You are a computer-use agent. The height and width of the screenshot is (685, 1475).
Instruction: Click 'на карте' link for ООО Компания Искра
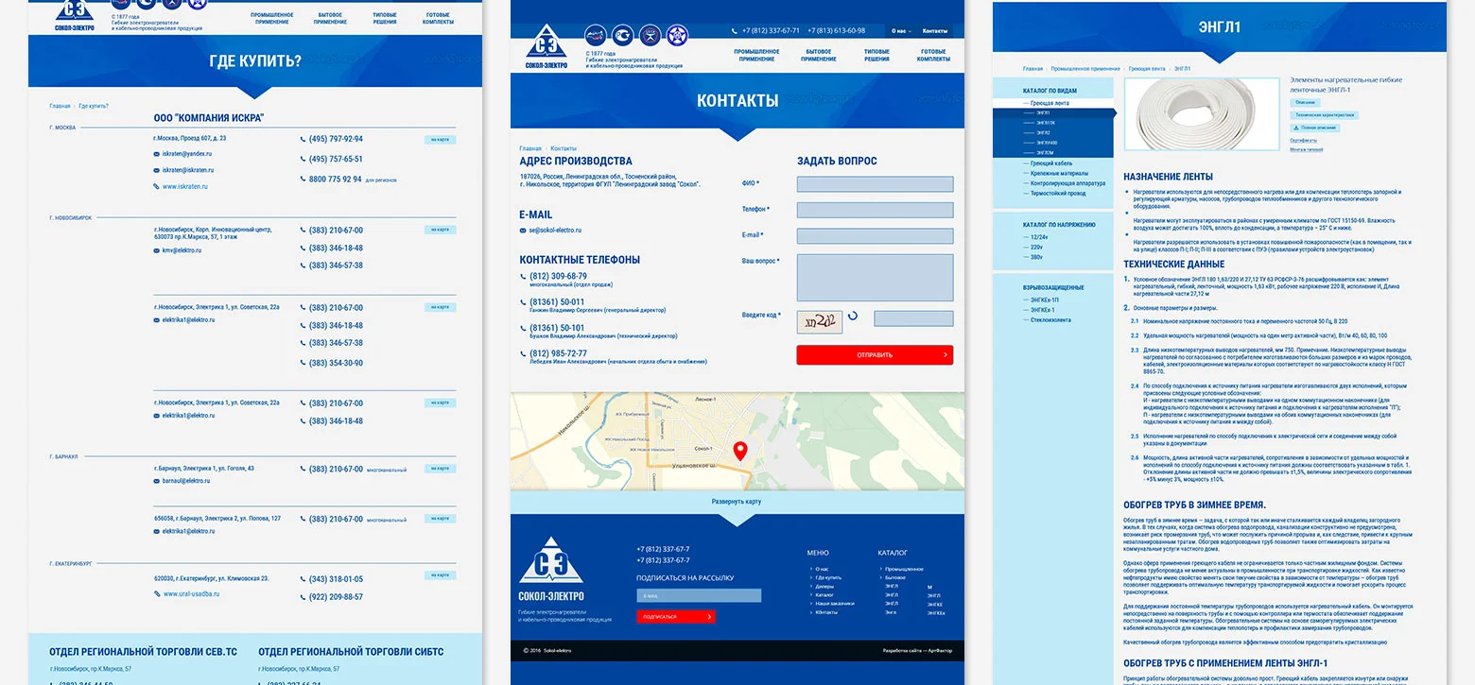(441, 140)
